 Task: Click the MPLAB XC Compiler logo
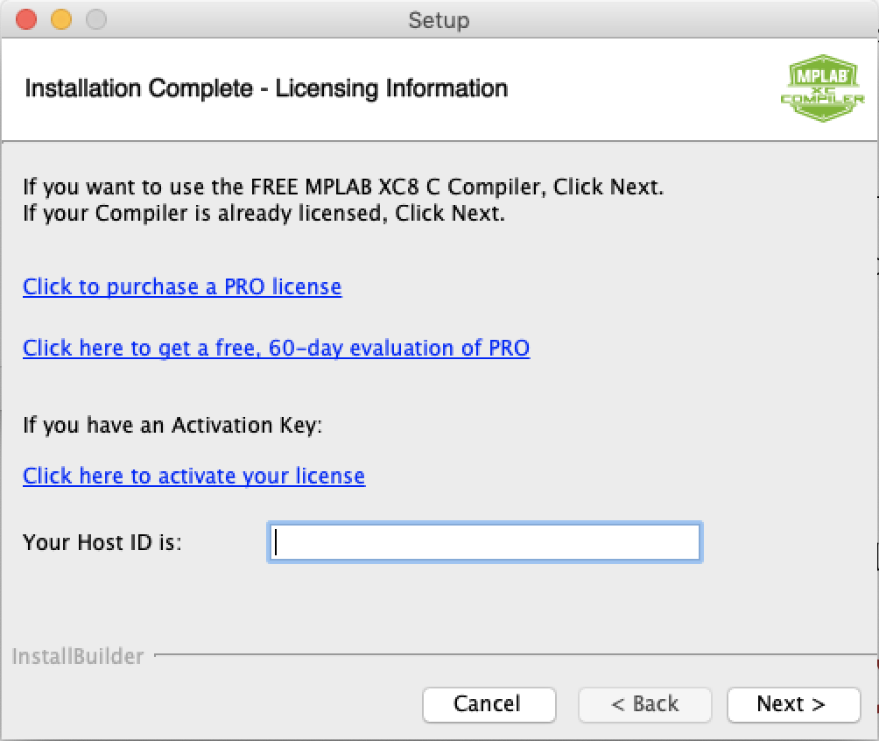821,90
